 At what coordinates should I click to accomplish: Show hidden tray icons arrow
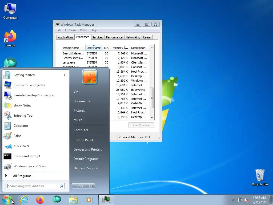click(x=233, y=200)
